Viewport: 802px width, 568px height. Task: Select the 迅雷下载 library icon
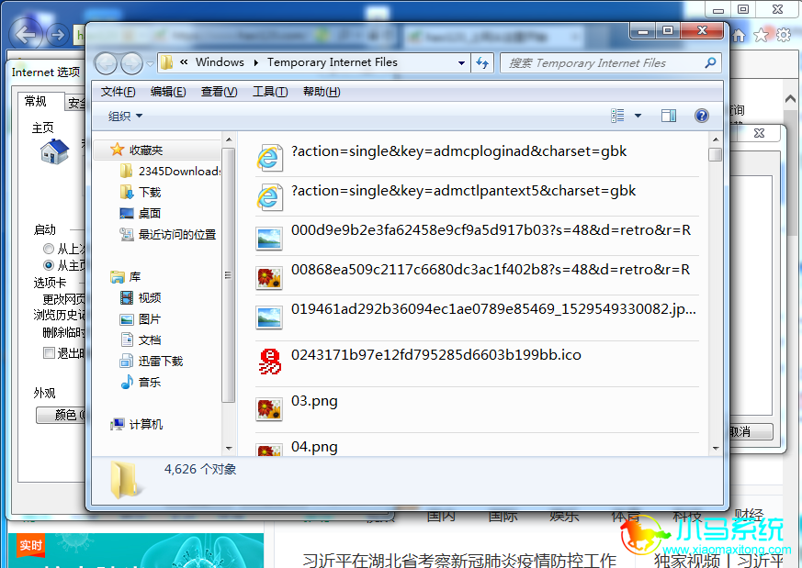tap(127, 362)
